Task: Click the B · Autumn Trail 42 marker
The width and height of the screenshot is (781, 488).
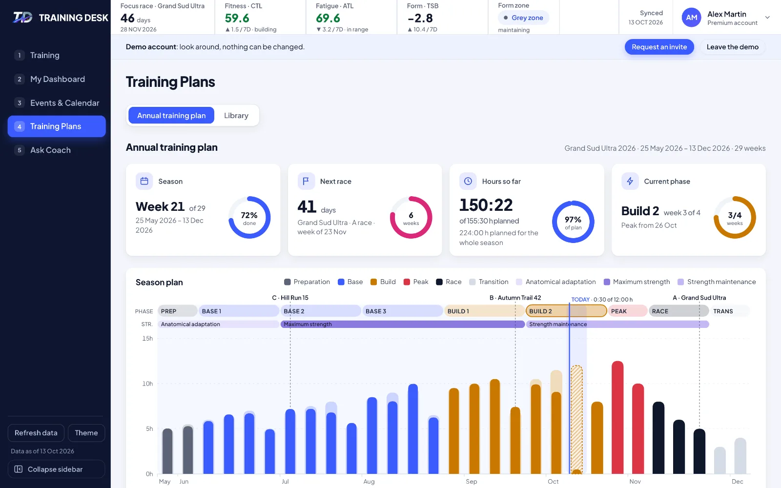Action: coord(515,298)
